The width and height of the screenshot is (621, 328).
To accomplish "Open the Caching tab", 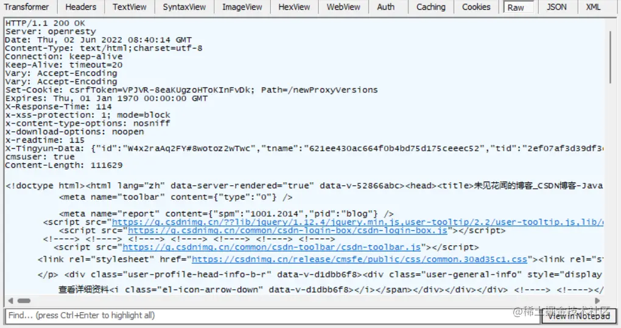I will click(x=431, y=7).
